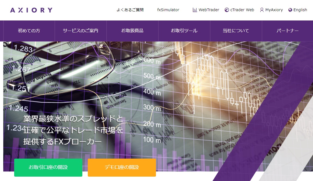
Task: Open the お取引ツール menu
Action: coord(184,31)
